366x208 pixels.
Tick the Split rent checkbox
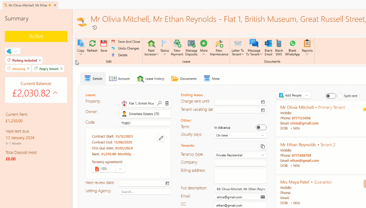click(340, 96)
